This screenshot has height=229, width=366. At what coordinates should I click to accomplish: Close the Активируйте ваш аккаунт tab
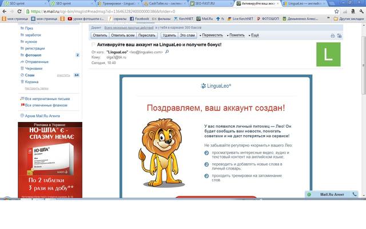(x=277, y=3)
